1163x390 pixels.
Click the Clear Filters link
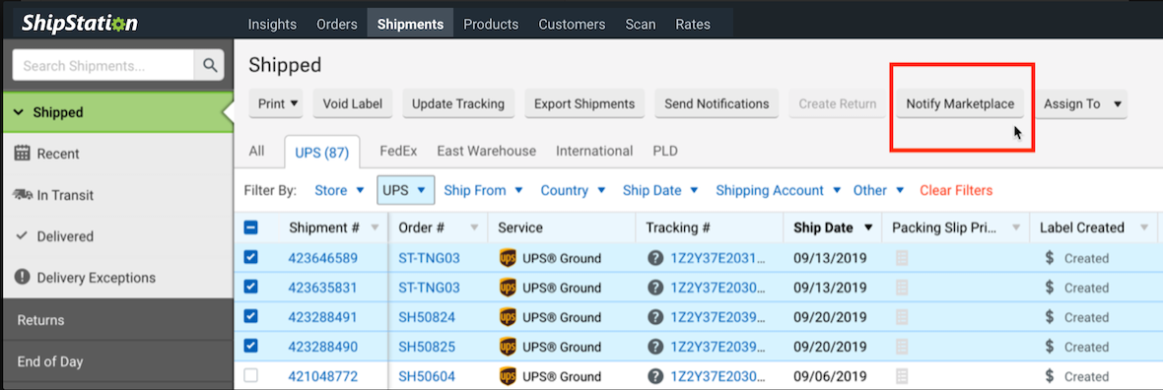[956, 190]
